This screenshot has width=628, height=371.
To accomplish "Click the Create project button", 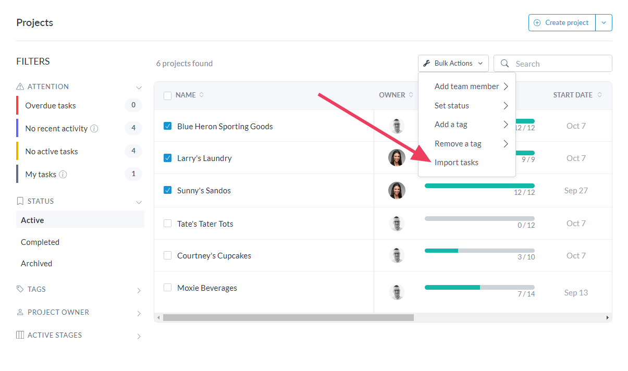I will 562,23.
